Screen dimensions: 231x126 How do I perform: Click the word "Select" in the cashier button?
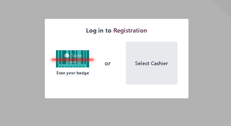pyautogui.click(x=142, y=63)
